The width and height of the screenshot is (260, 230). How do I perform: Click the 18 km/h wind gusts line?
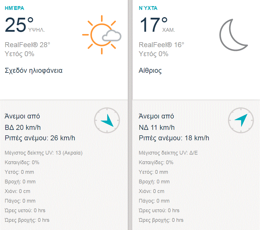174,138
